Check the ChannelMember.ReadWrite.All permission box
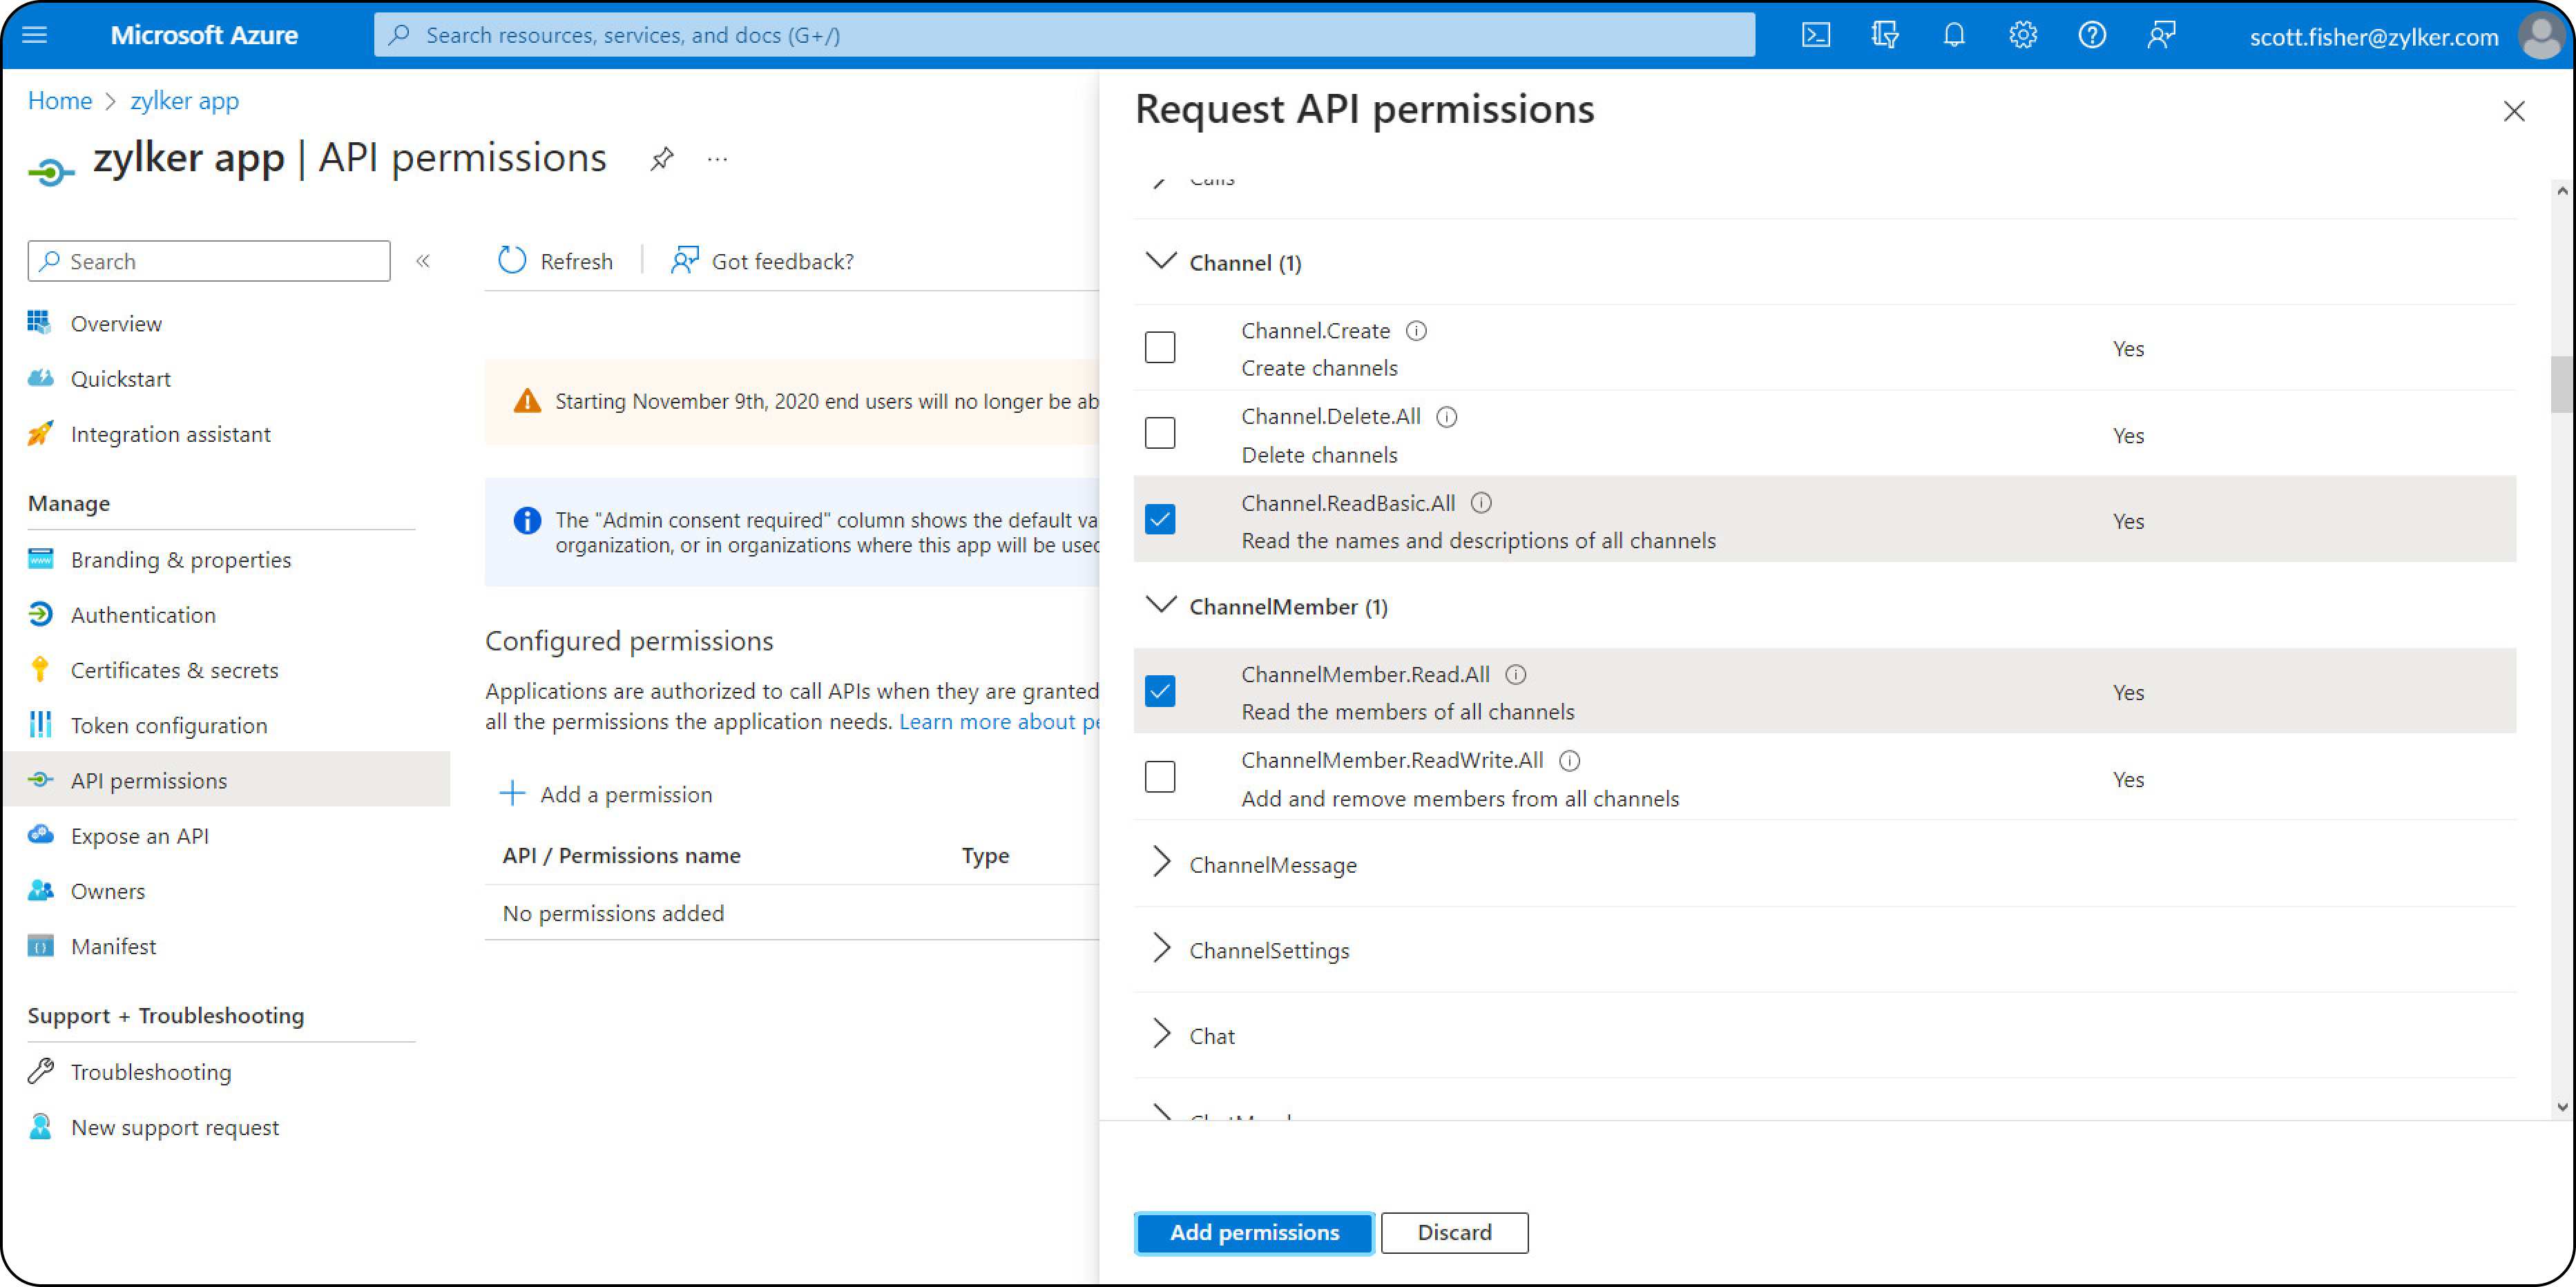 (1160, 778)
